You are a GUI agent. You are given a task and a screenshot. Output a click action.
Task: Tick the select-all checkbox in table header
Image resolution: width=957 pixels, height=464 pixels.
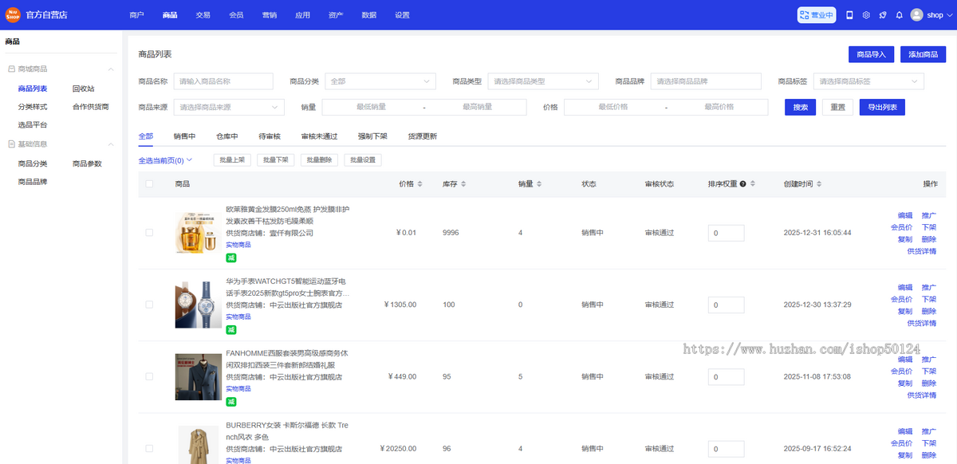coord(149,184)
